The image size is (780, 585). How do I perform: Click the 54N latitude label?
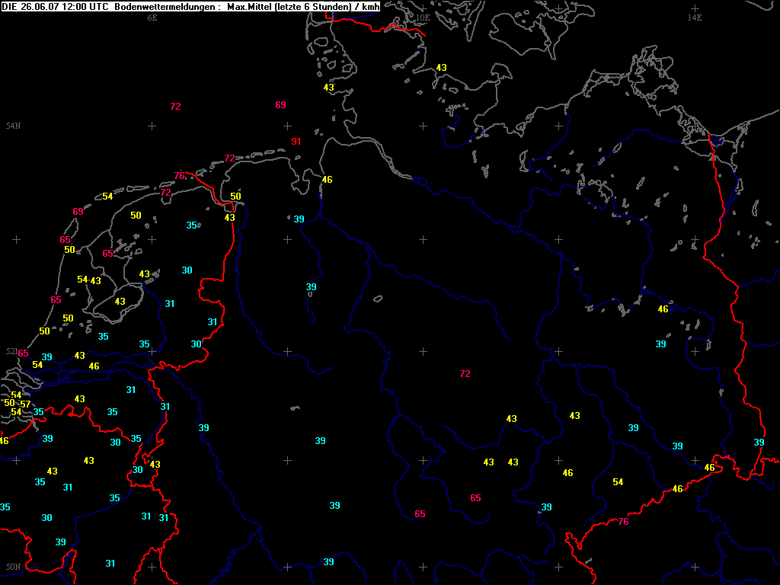[x=13, y=126]
